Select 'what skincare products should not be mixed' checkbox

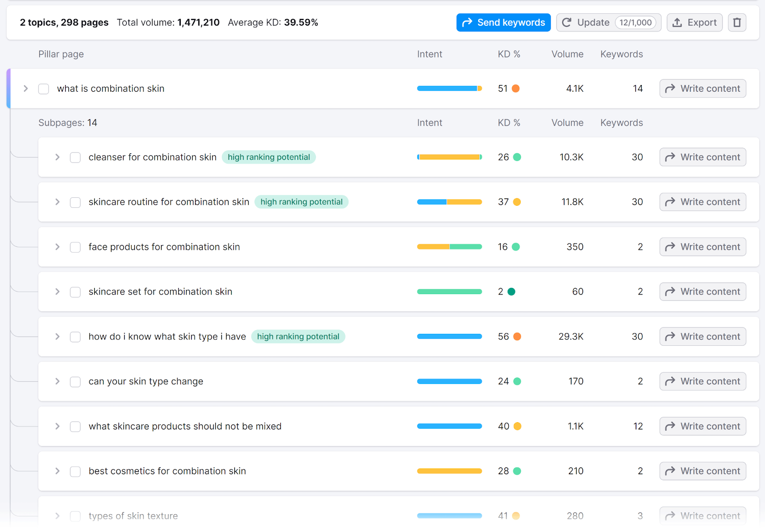(75, 427)
